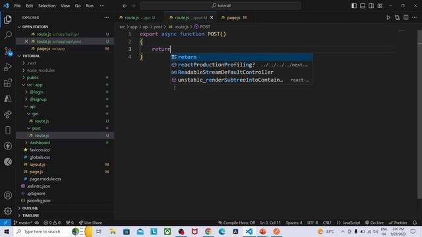Toggle the Primary Side Bar layout icon
Image resolution: width=422 pixels, height=237 pixels.
[x=354, y=6]
